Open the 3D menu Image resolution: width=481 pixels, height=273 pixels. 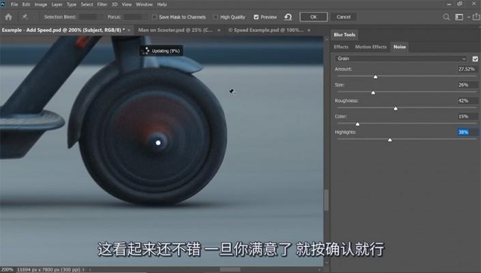click(x=115, y=4)
